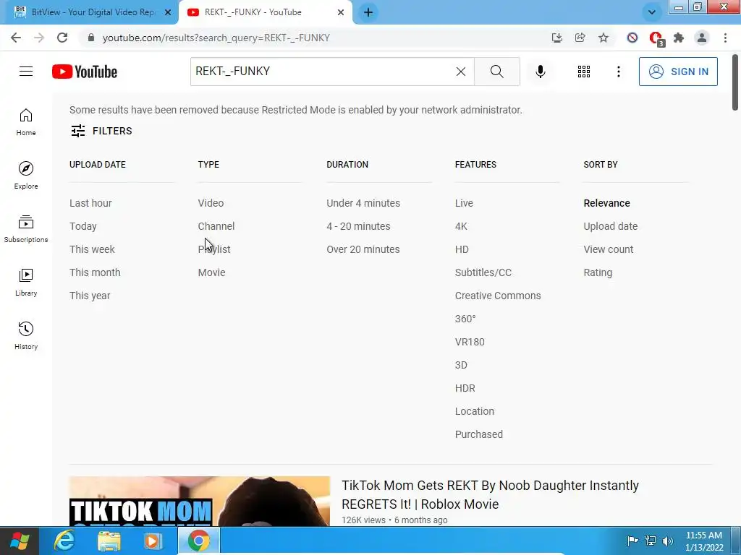Click the browser address bar URL

point(216,38)
